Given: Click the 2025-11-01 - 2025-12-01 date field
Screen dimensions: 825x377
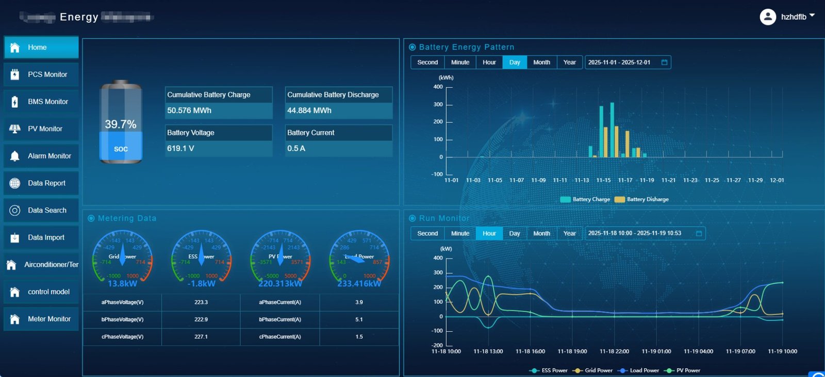Looking at the screenshot, I should [x=628, y=62].
